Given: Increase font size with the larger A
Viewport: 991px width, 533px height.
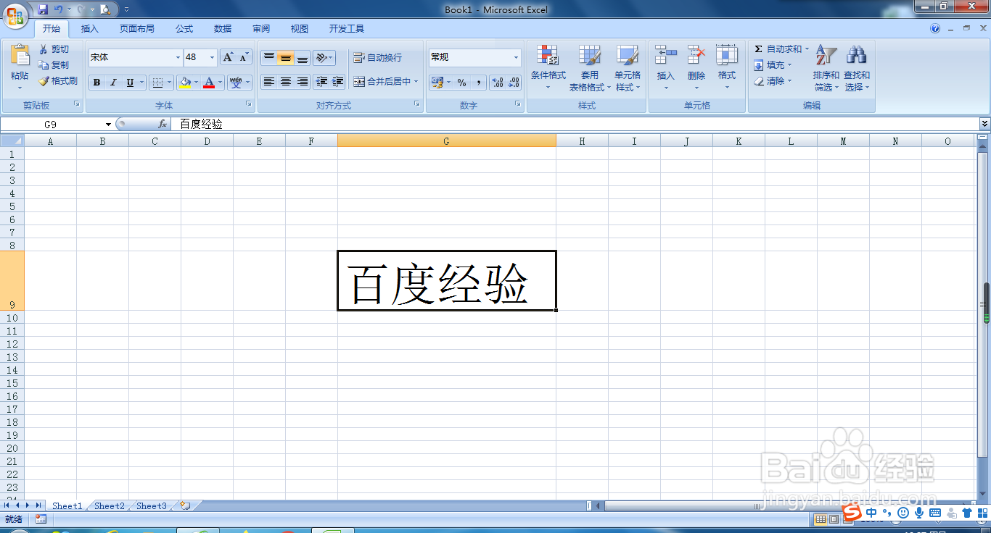Looking at the screenshot, I should [228, 57].
